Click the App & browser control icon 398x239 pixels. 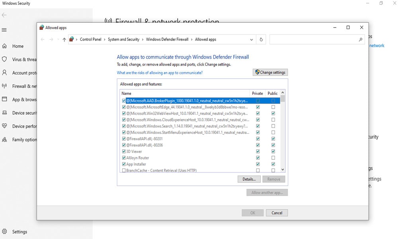(x=4, y=99)
